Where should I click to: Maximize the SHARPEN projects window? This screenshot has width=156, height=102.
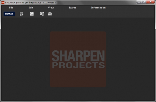click(144, 2)
